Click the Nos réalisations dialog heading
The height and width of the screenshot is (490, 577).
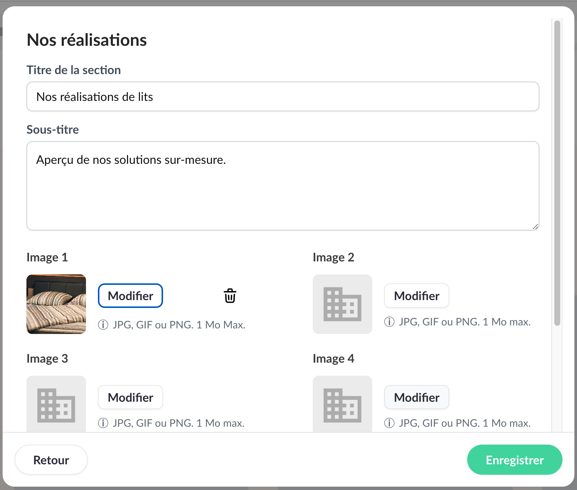pos(87,40)
